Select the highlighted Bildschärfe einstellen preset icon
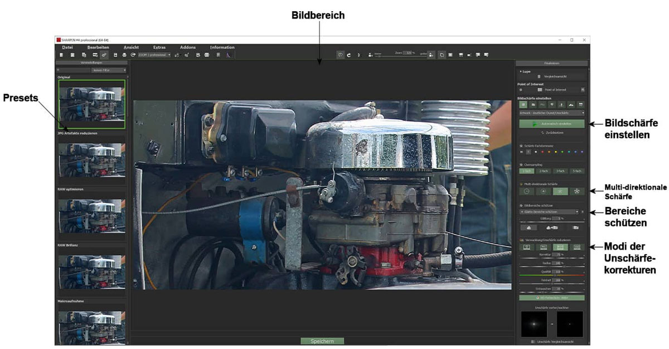 pos(523,104)
